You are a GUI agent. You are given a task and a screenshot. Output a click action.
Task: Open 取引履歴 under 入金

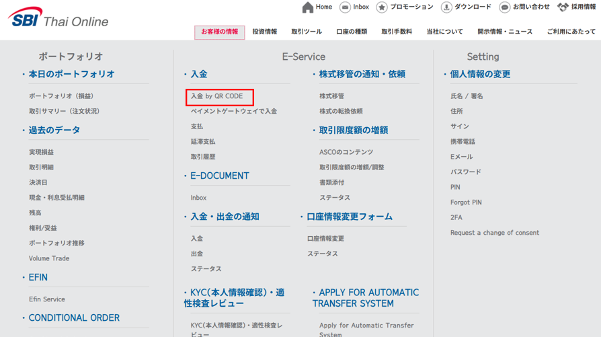[x=203, y=157]
